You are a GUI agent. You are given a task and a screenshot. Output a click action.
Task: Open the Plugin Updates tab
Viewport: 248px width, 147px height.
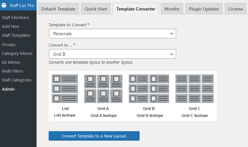(204, 9)
